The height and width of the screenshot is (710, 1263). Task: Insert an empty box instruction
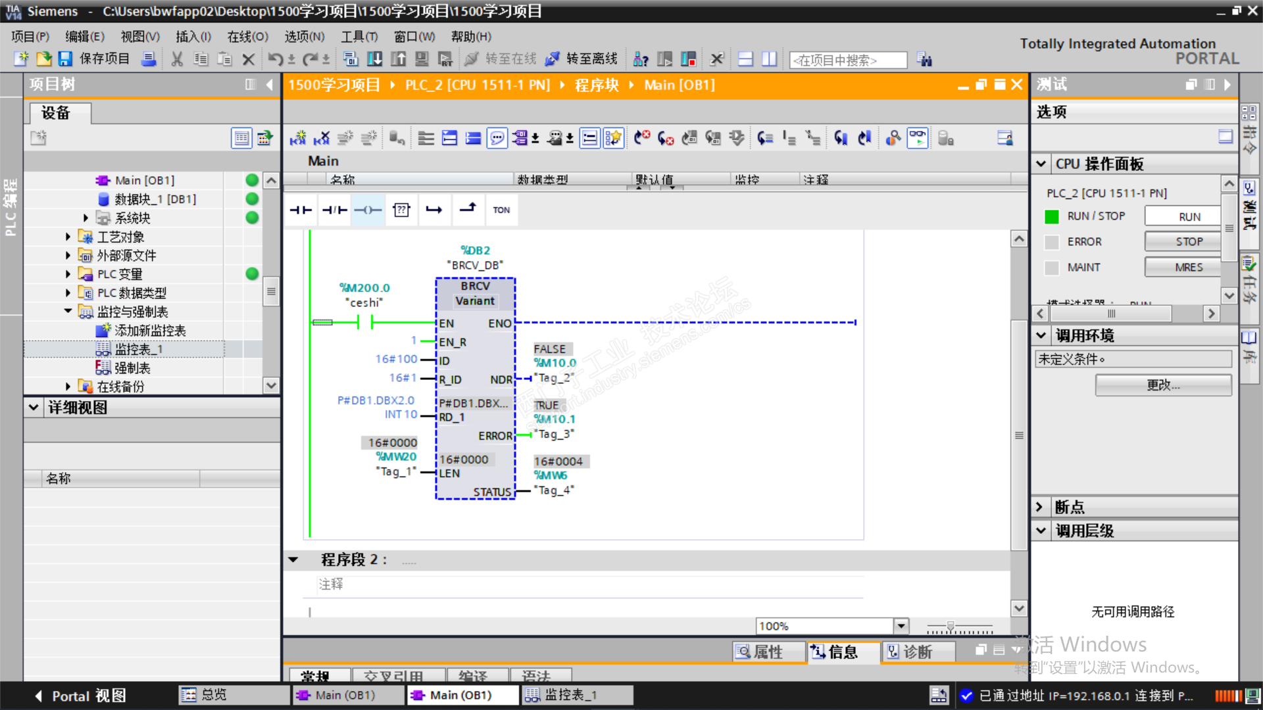[x=401, y=210]
